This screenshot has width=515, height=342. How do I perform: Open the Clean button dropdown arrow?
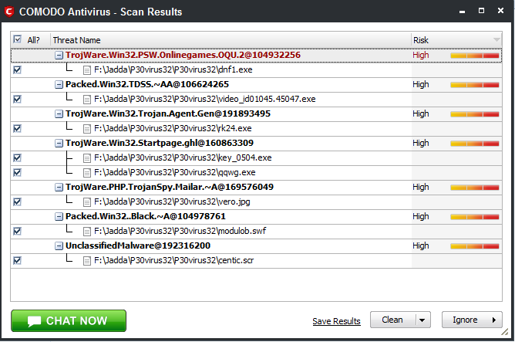click(422, 320)
